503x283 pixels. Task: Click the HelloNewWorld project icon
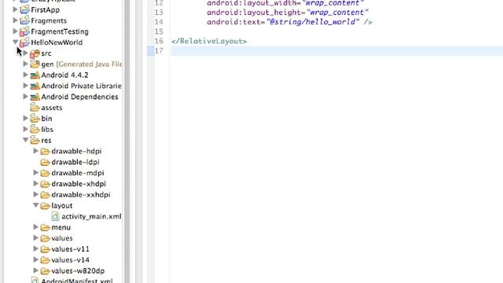tap(24, 42)
